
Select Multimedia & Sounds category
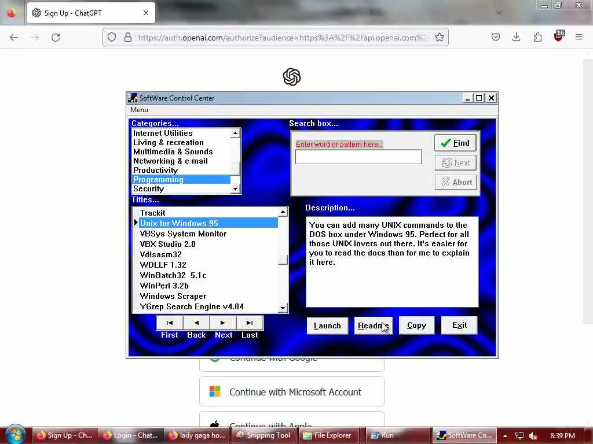tap(181, 152)
